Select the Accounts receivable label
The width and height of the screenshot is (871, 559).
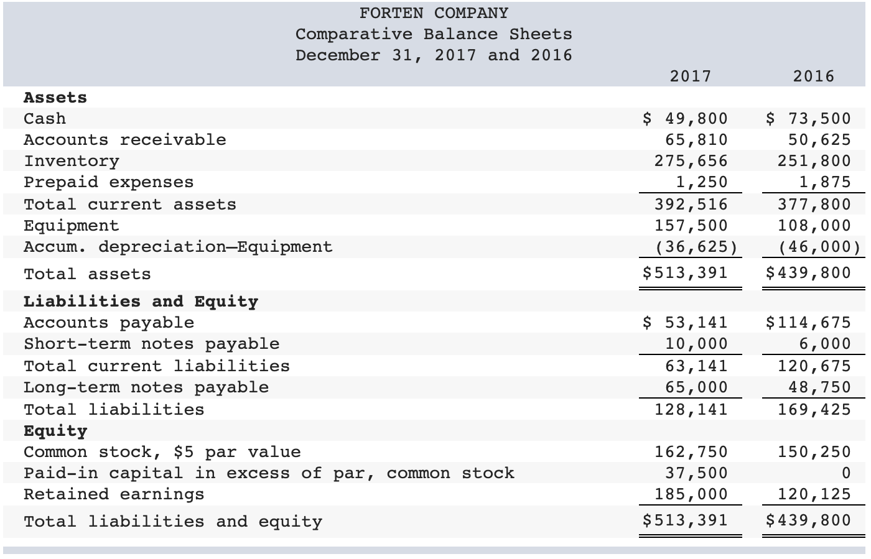125,139
